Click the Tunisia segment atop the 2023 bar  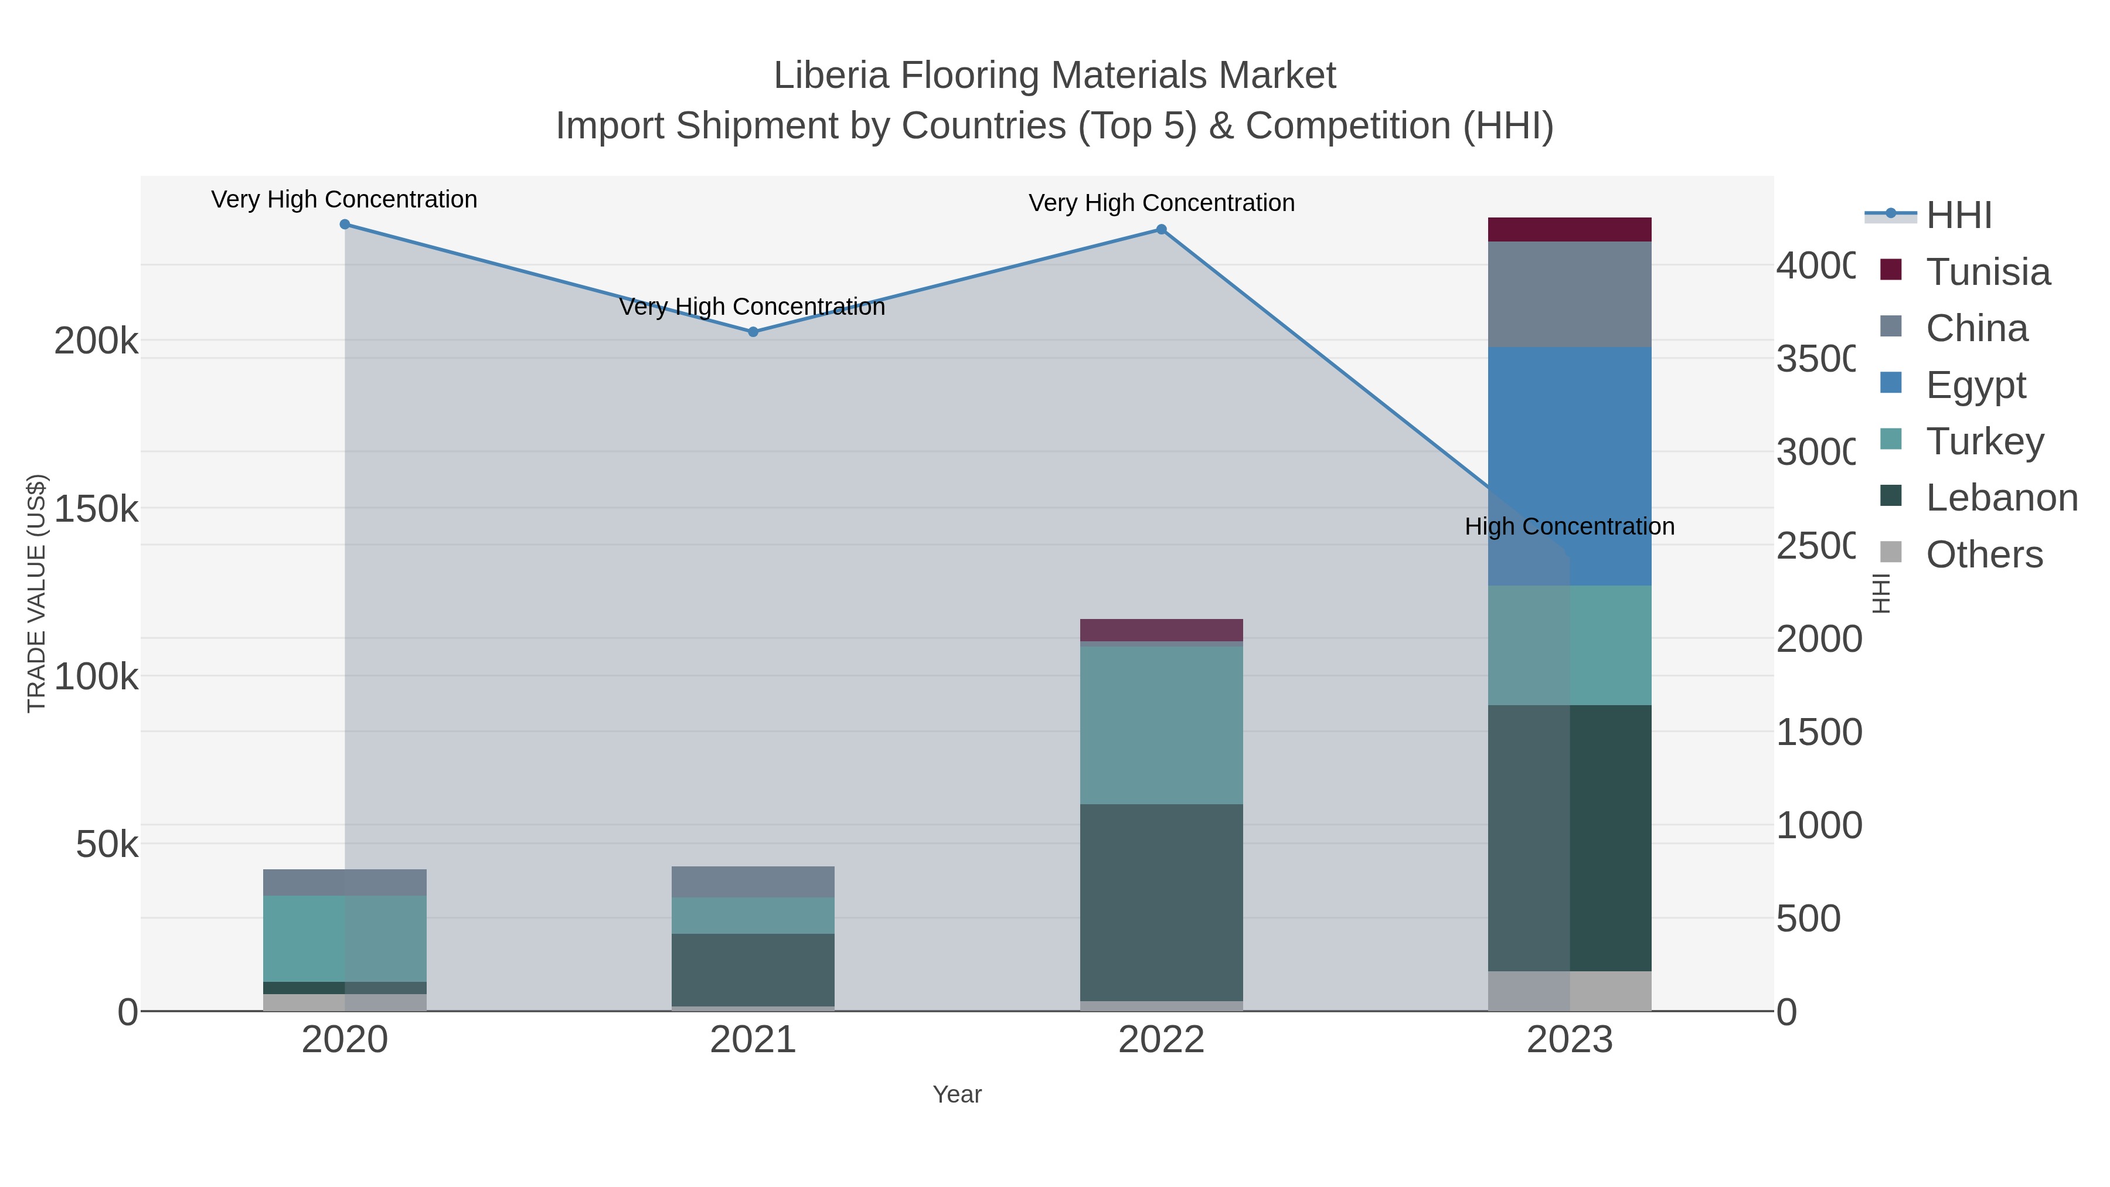tap(1570, 229)
